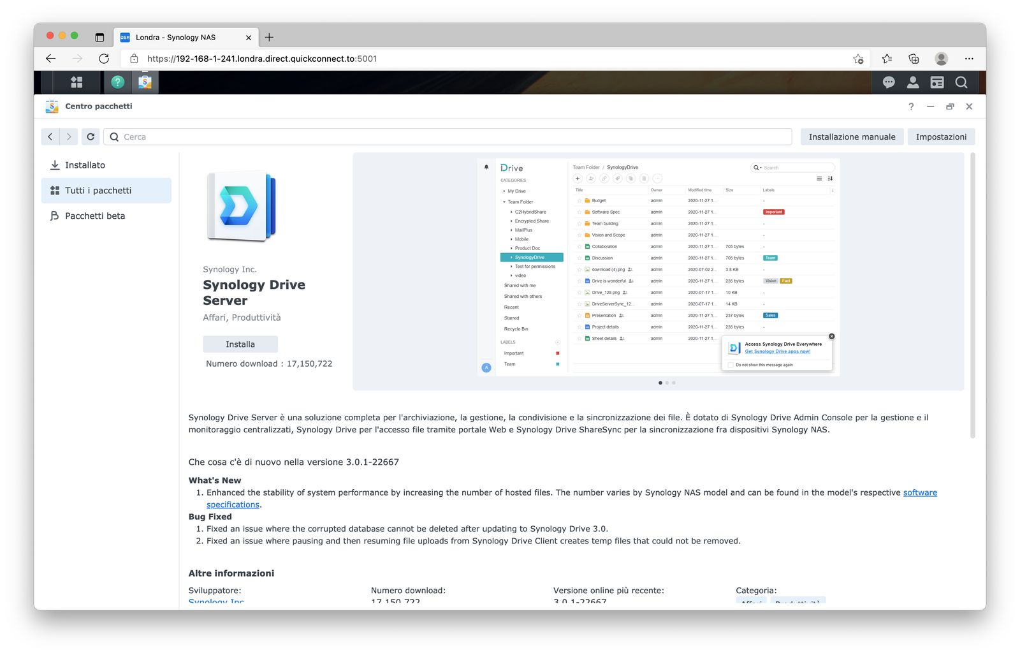The height and width of the screenshot is (655, 1020).
Task: Open the software specifications link
Action: (920, 493)
